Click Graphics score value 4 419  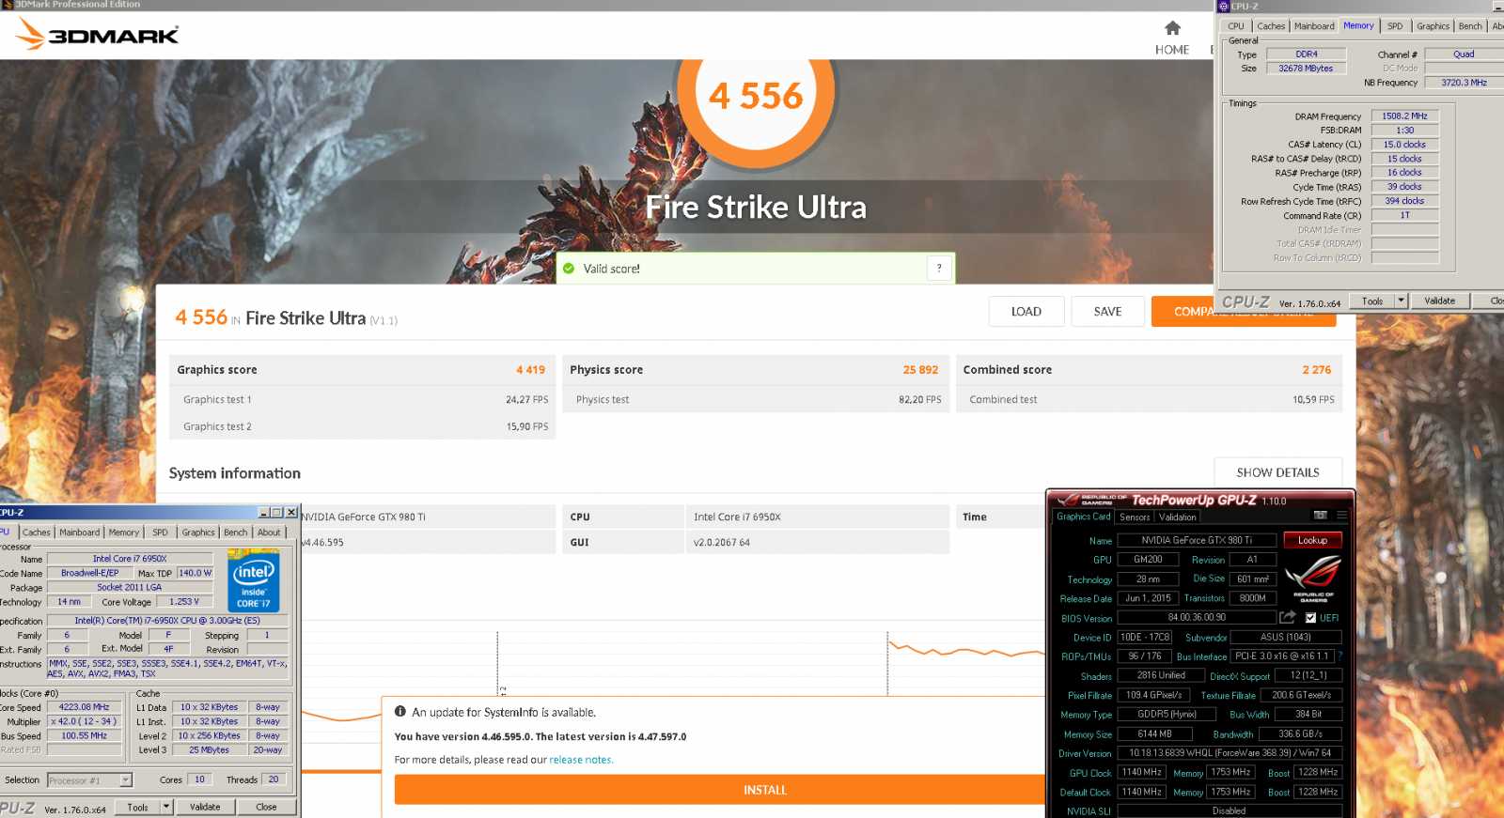(x=530, y=370)
